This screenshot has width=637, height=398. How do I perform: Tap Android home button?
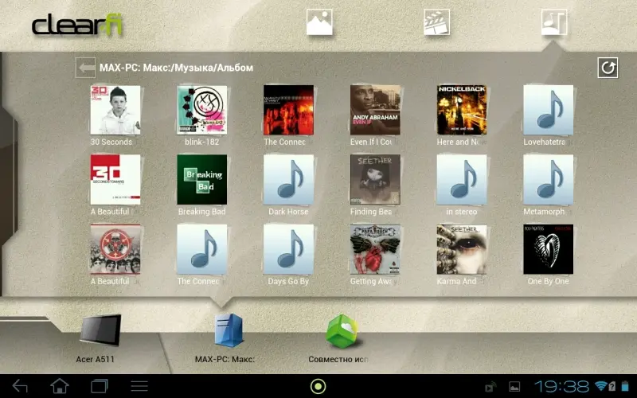pos(59,386)
